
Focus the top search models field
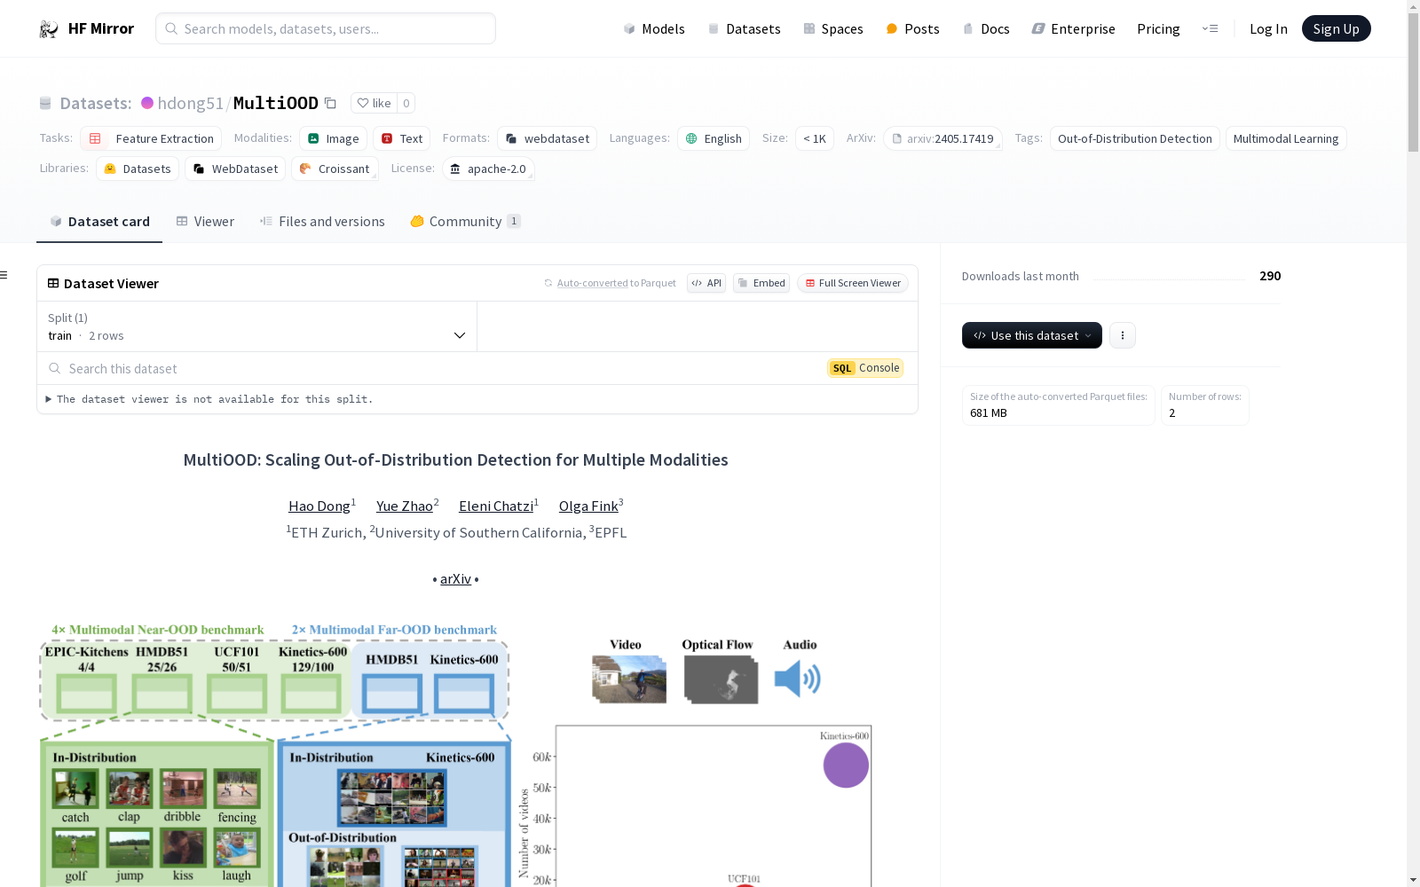(326, 28)
